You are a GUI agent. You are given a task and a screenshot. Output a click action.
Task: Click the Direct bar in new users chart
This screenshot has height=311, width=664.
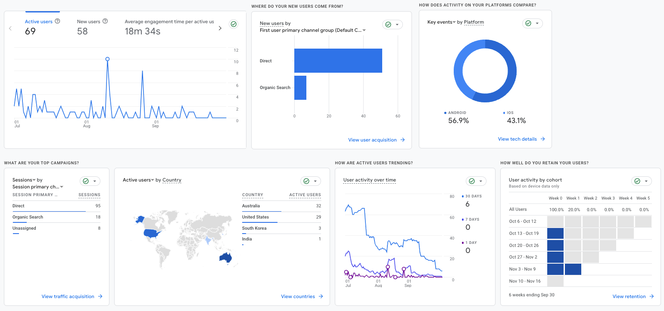[x=338, y=61]
